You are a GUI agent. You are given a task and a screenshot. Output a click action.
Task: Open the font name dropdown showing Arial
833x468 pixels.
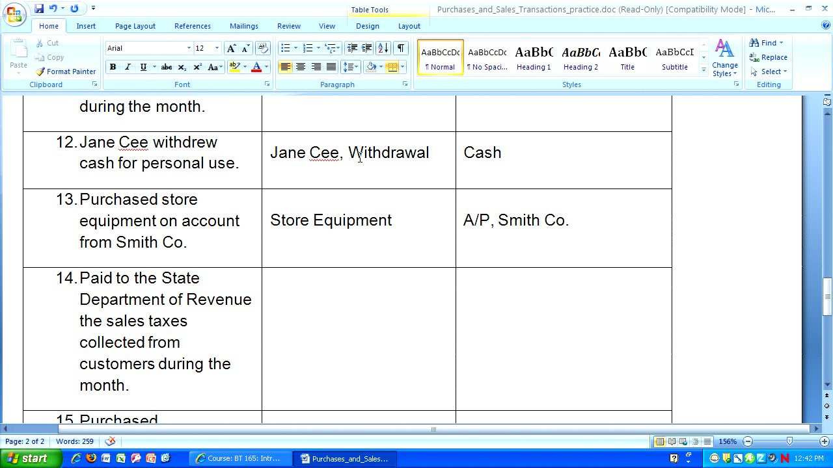[x=189, y=48]
